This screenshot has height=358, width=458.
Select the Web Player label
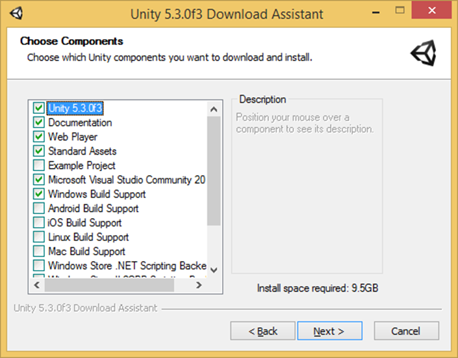tap(73, 137)
